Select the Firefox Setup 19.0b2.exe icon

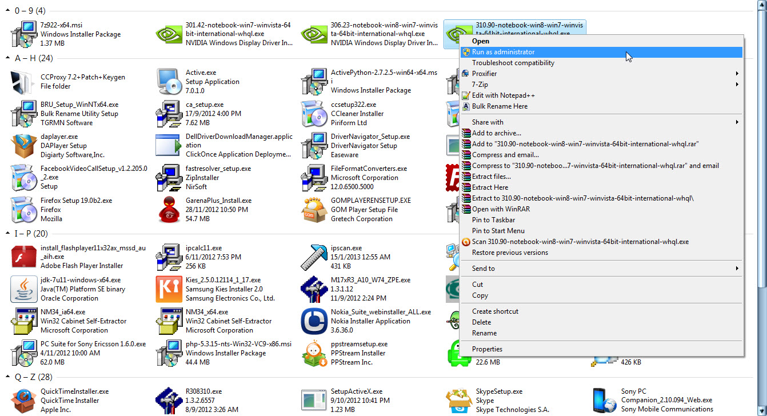[23, 210]
